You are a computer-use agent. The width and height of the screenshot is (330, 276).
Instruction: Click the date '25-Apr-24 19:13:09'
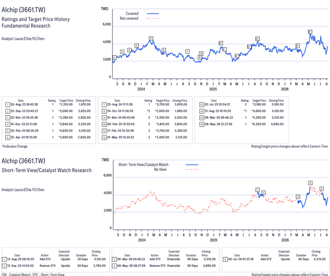click(24, 137)
